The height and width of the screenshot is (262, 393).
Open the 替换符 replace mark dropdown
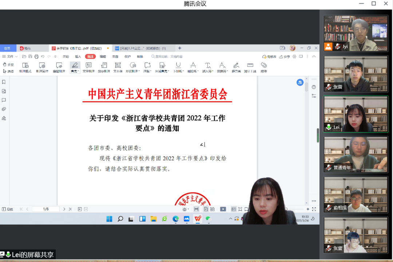pyautogui.click(x=222, y=68)
